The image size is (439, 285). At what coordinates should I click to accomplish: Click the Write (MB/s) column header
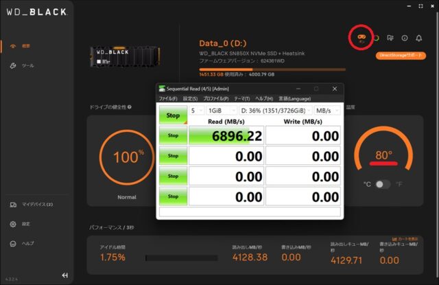[303, 122]
